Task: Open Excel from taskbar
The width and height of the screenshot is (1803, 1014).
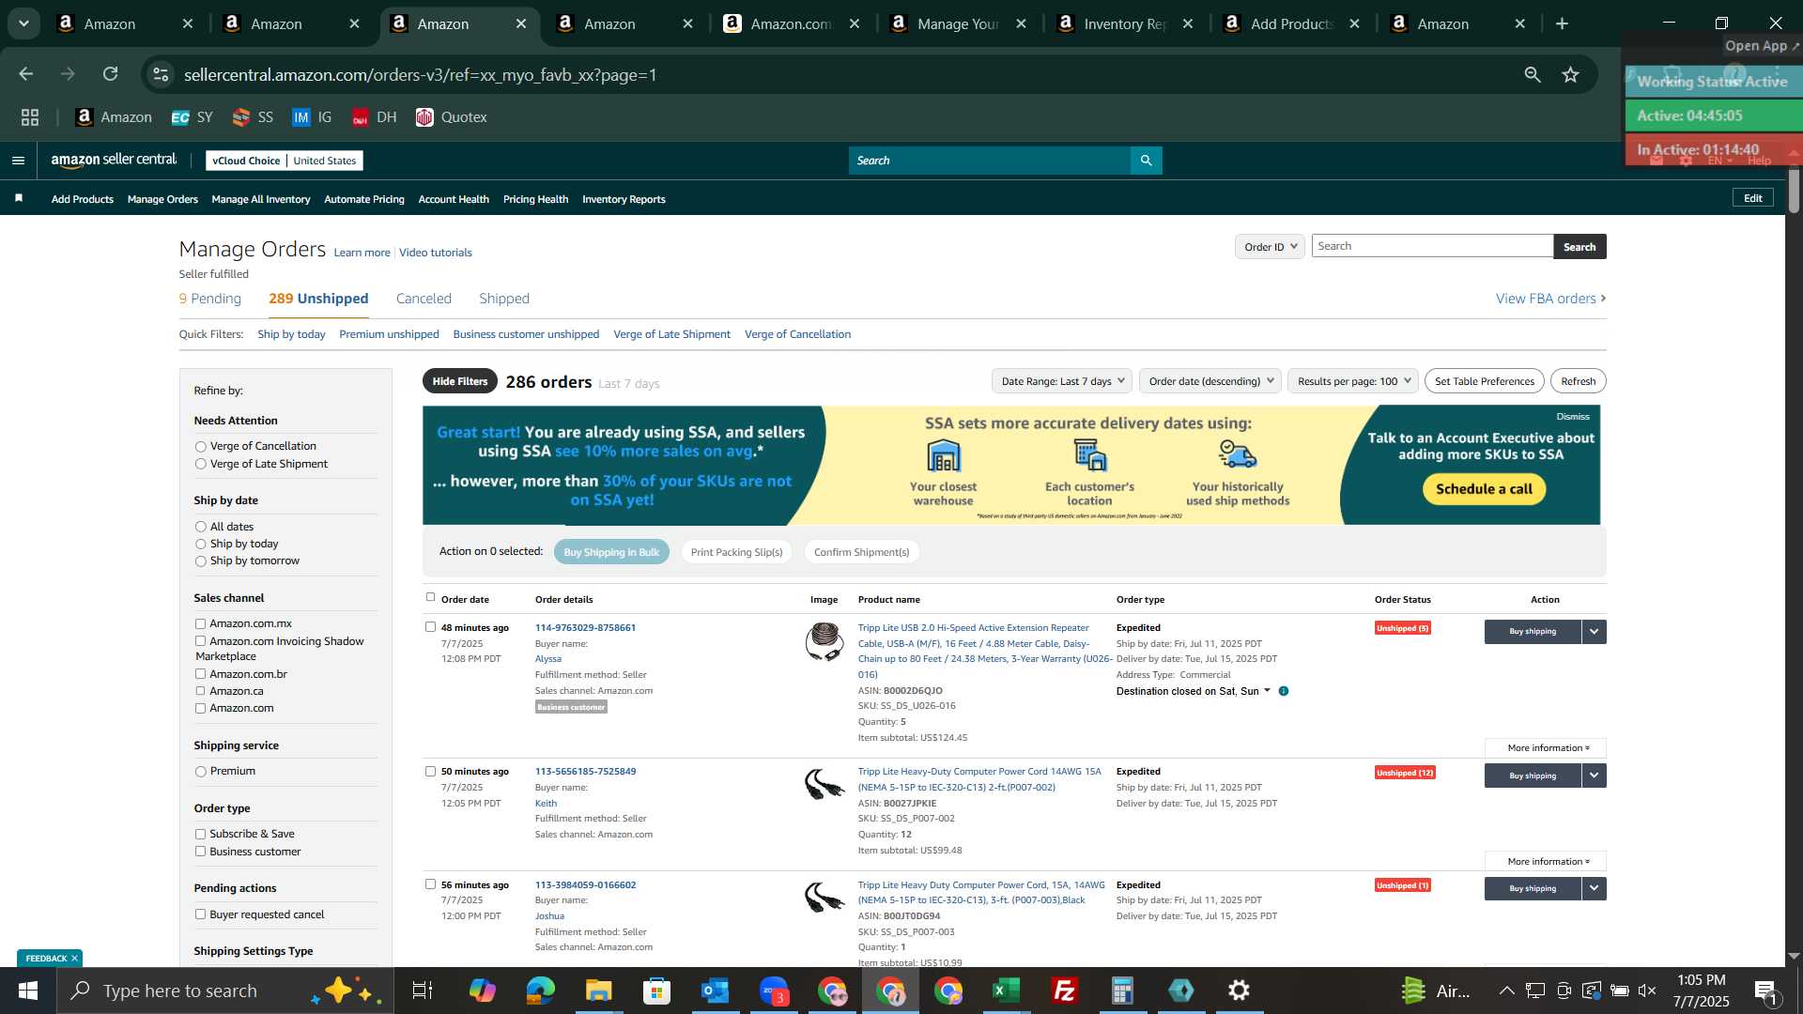Action: (x=1006, y=991)
